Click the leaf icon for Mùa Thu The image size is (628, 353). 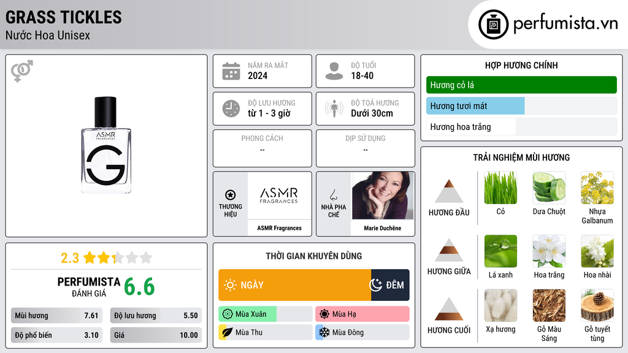click(228, 332)
